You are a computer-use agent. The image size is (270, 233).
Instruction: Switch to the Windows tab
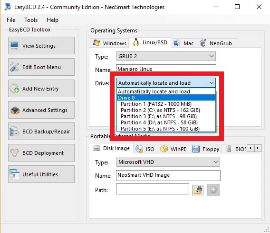click(109, 43)
